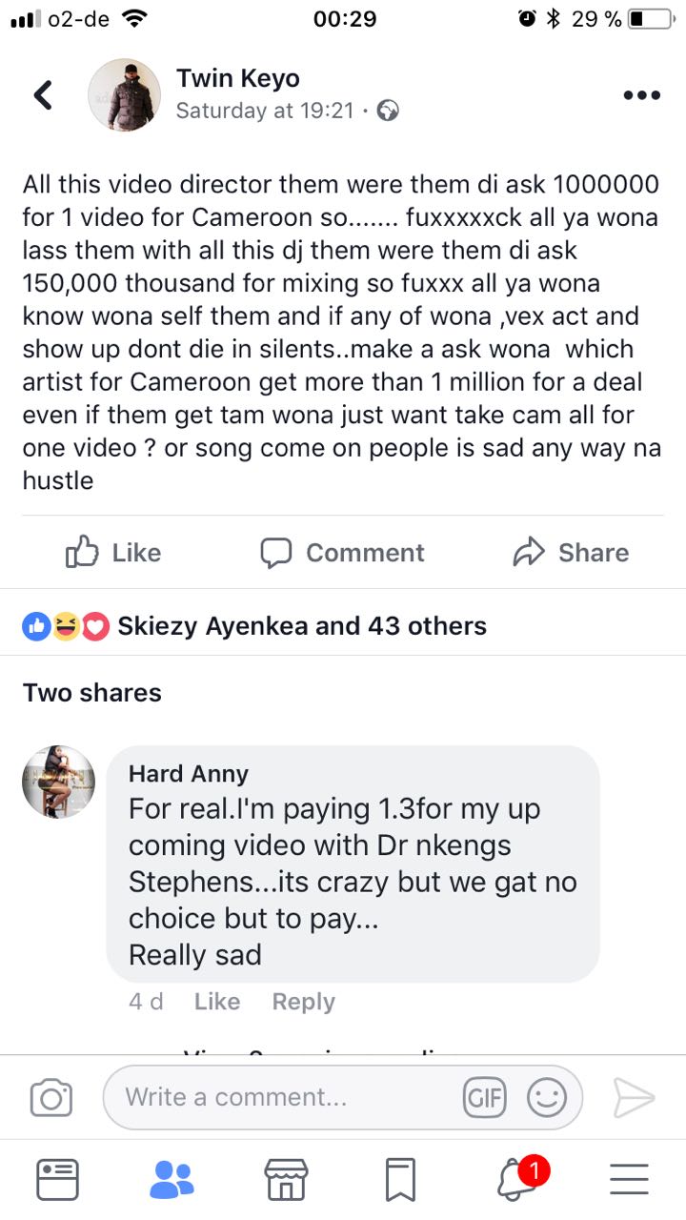This screenshot has height=1220, width=686.
Task: Reply to Hard Anny's comment
Action: (303, 1002)
